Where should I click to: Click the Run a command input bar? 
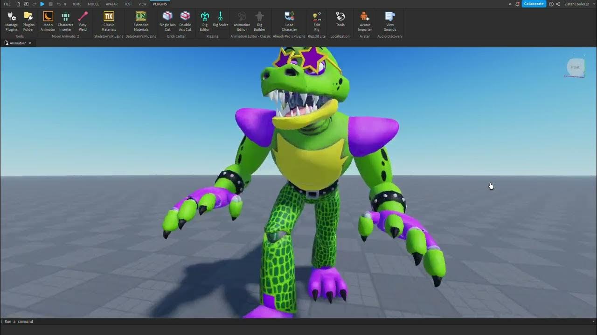point(298,322)
